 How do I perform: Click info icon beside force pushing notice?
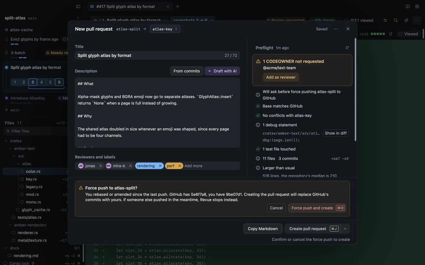tap(258, 95)
